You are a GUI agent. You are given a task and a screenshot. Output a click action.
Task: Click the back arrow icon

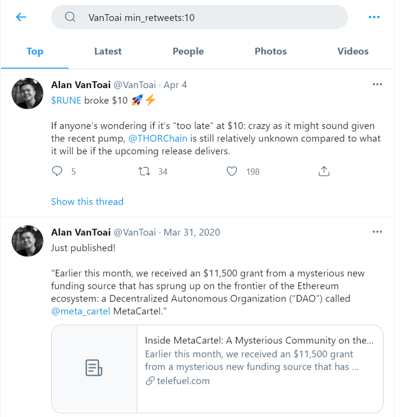[x=21, y=18]
